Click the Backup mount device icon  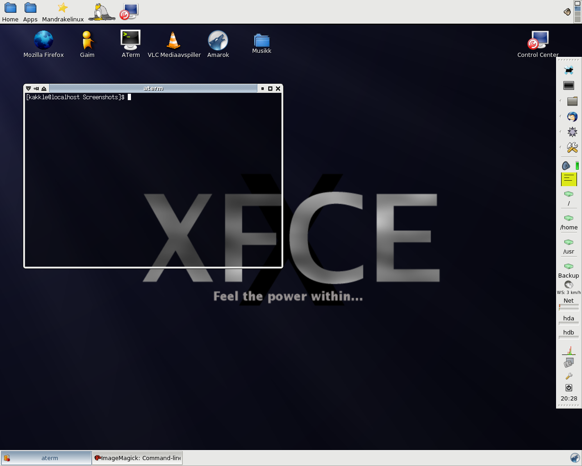pos(569,267)
